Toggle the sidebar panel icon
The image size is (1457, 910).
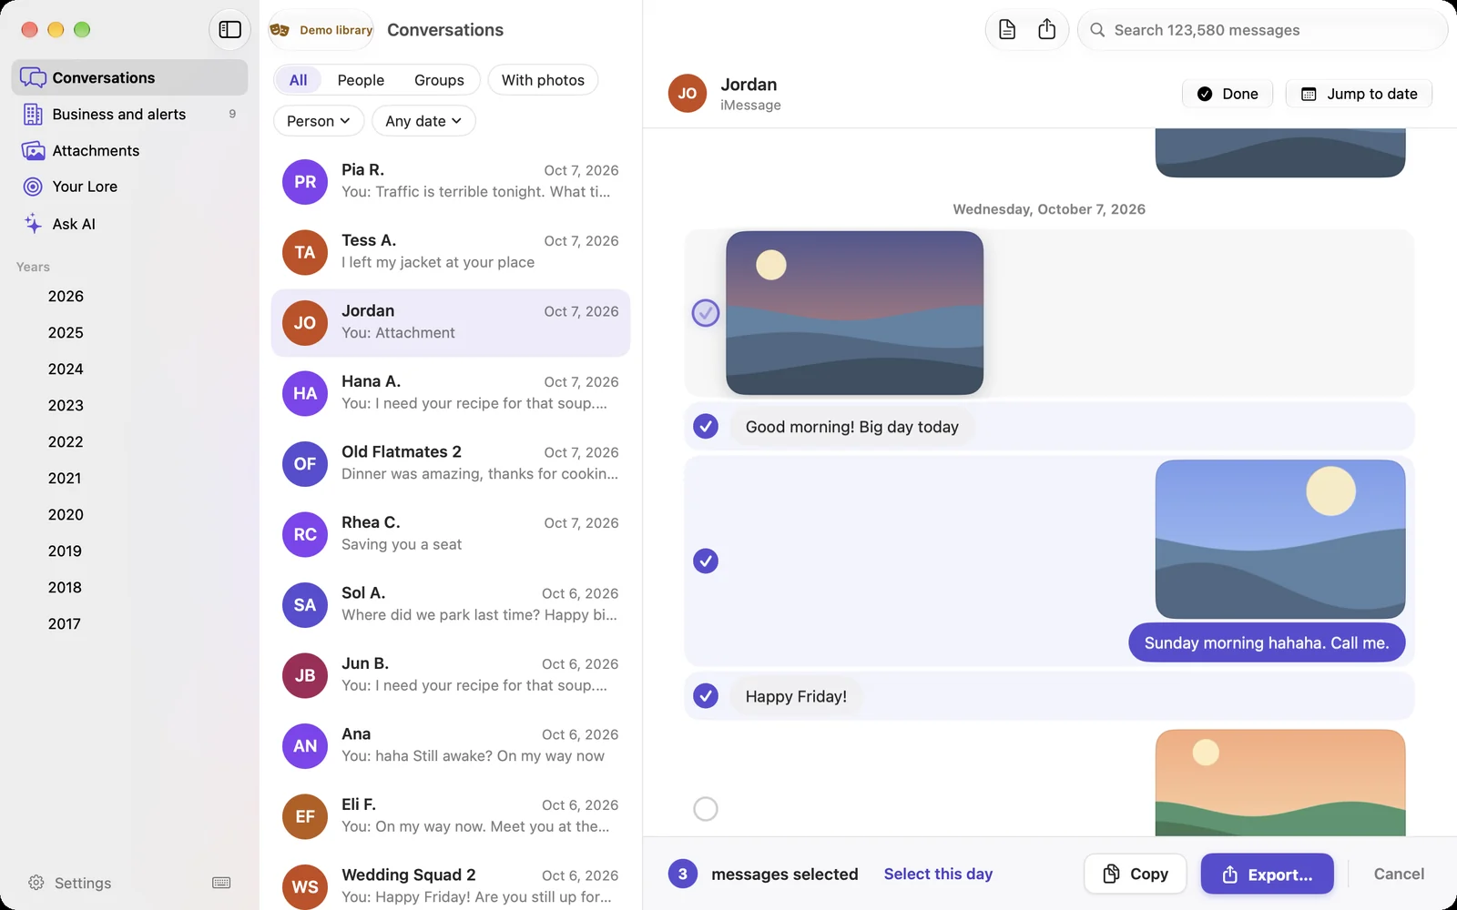(x=229, y=30)
